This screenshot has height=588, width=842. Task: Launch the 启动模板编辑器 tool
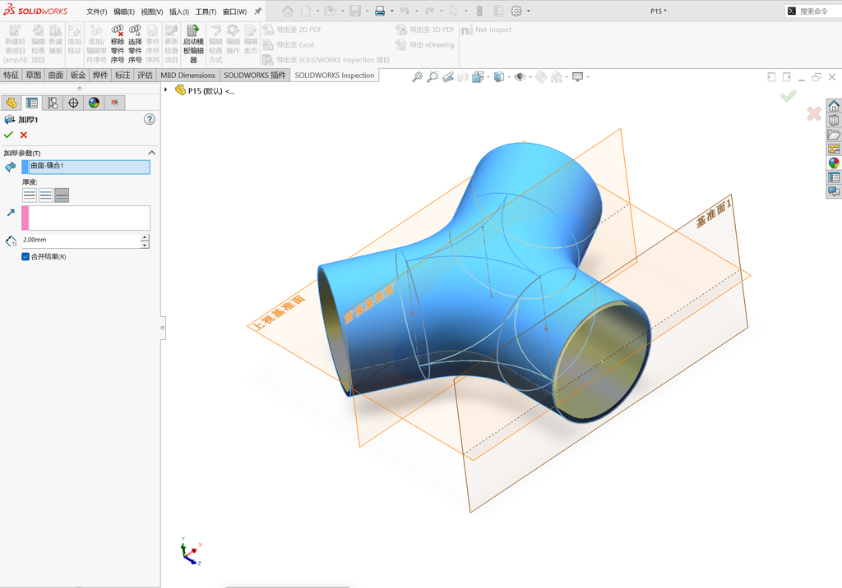193,44
